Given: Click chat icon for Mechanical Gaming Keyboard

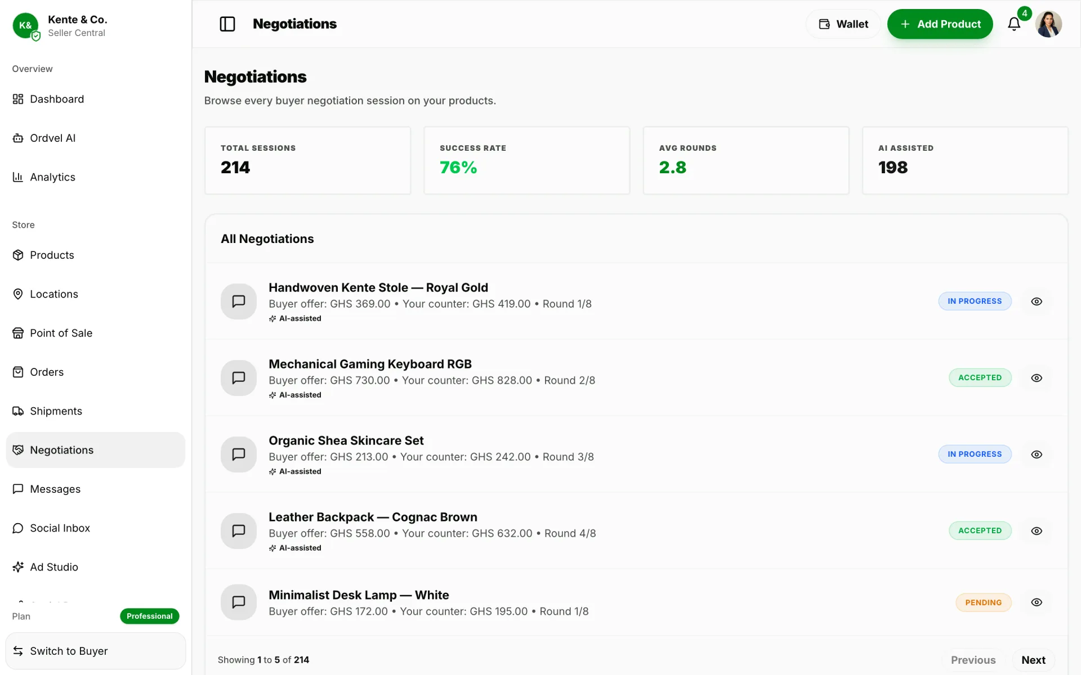Looking at the screenshot, I should 239,378.
